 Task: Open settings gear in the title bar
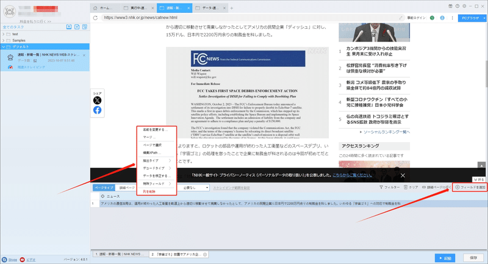(x=464, y=6)
